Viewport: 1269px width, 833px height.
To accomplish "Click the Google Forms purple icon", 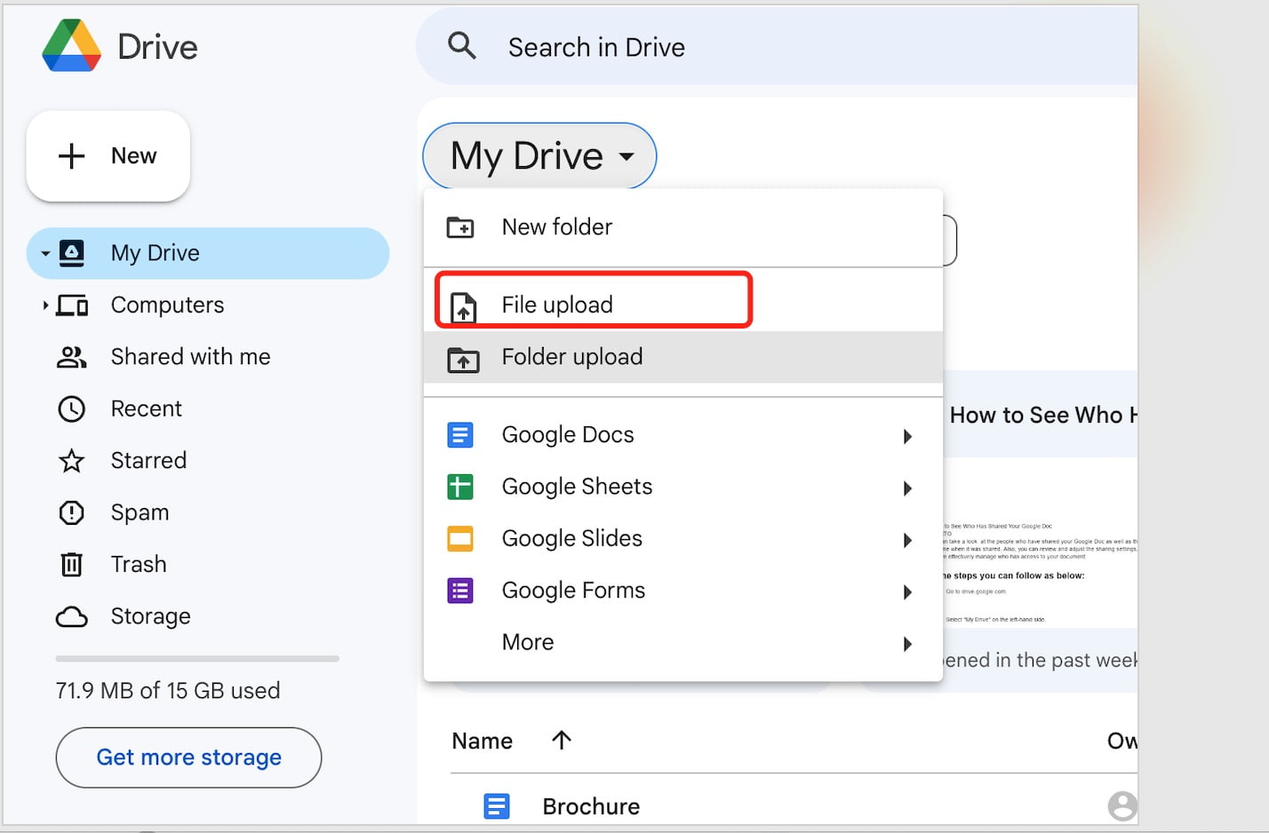I will click(x=460, y=591).
